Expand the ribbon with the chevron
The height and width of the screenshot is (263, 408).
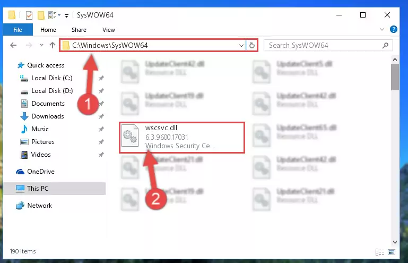pyautogui.click(x=381, y=29)
